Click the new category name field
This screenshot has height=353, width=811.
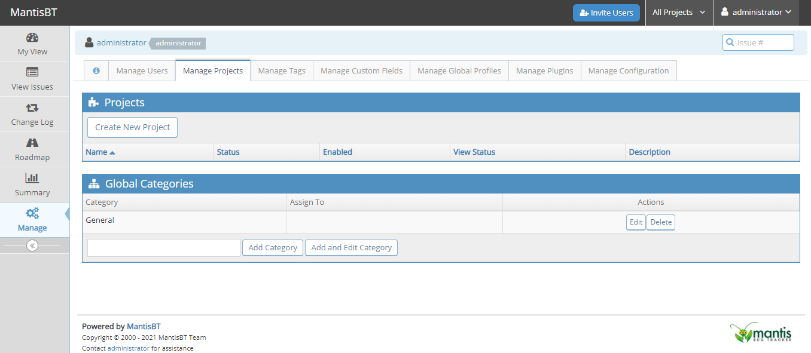[x=163, y=248]
